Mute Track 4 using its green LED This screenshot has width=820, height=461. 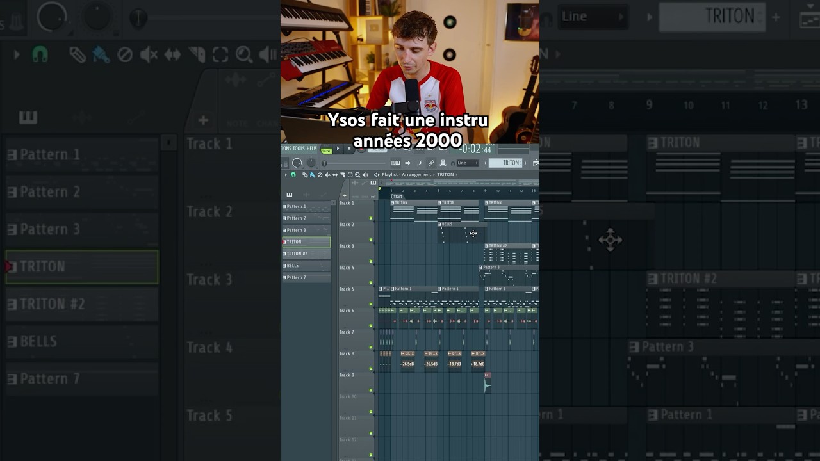click(x=371, y=282)
